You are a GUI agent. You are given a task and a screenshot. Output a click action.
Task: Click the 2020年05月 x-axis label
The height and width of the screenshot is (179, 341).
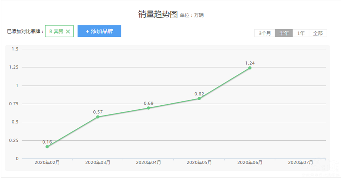(199, 163)
